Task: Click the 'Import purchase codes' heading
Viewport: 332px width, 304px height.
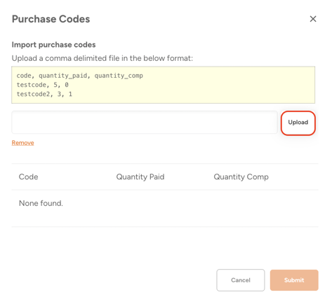Action: coord(53,45)
